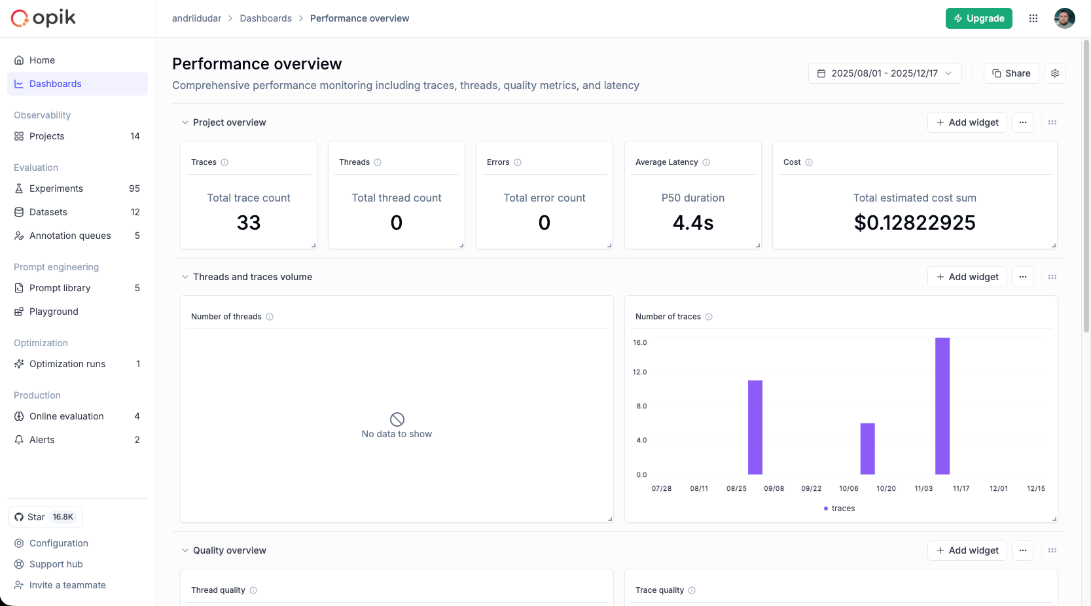
Task: Click the Alerts bell icon
Action: coord(19,440)
